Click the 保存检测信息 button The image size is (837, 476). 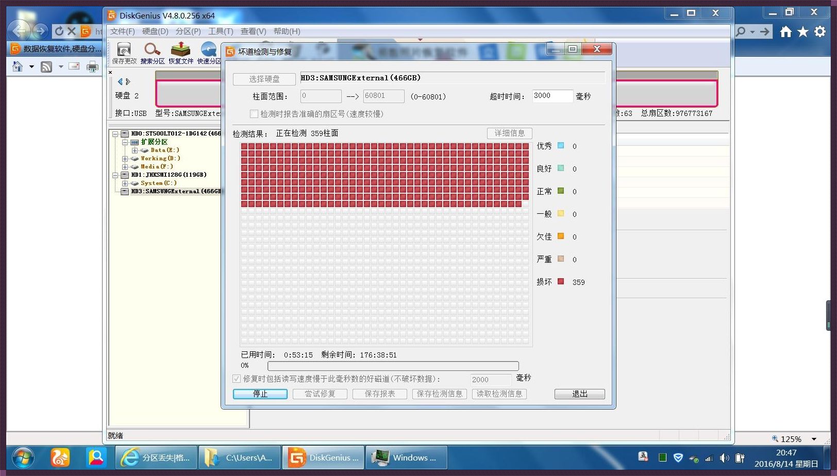point(440,394)
